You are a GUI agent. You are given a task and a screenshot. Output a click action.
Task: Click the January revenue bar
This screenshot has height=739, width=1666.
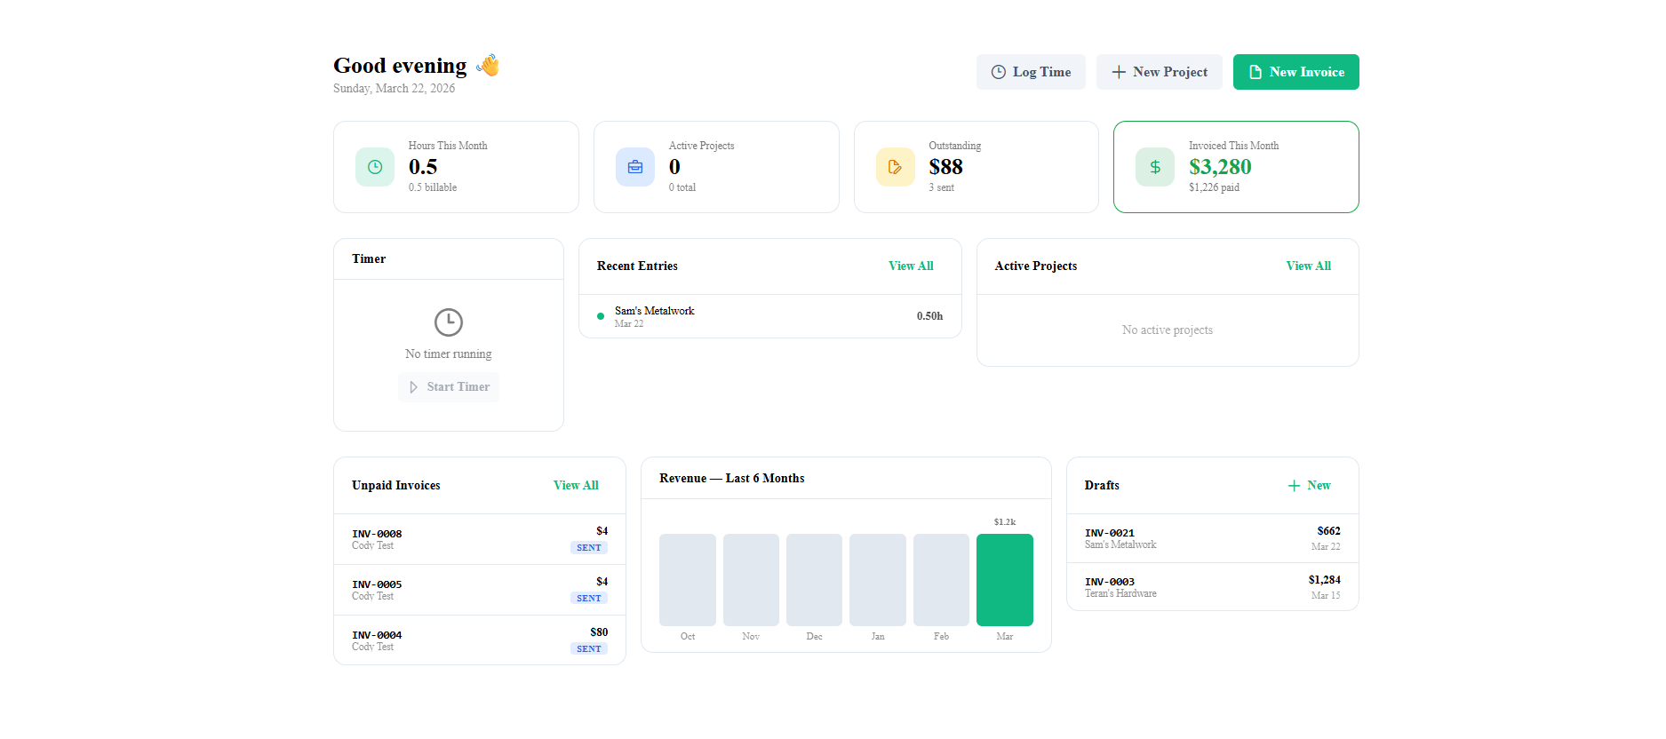878,580
